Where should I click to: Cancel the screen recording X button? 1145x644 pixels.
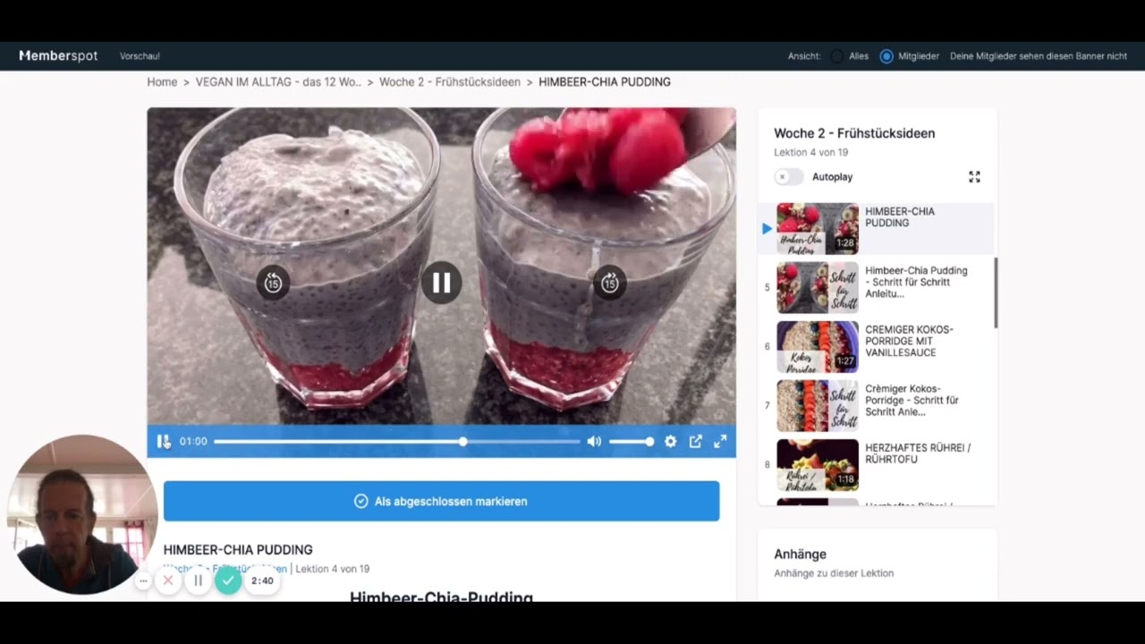pos(167,580)
